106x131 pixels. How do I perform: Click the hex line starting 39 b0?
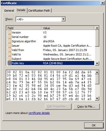click(x=49, y=76)
